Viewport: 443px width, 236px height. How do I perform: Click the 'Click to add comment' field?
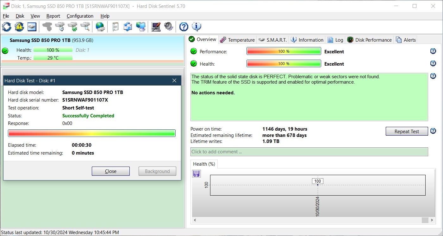click(x=309, y=152)
